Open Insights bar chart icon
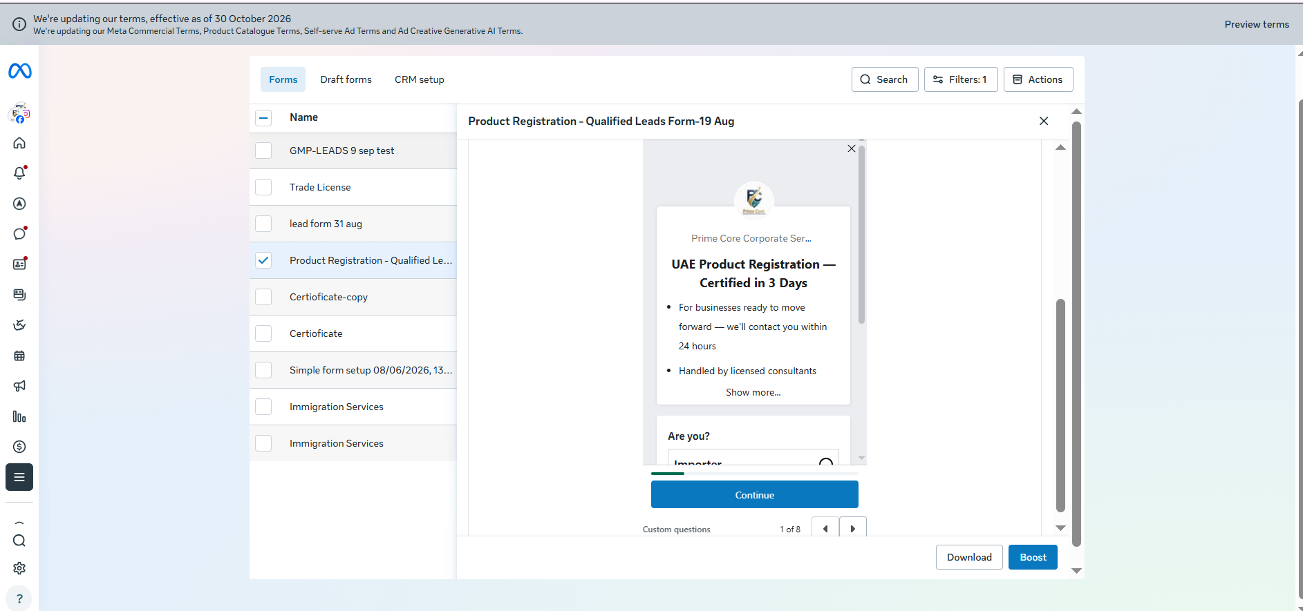 19,416
